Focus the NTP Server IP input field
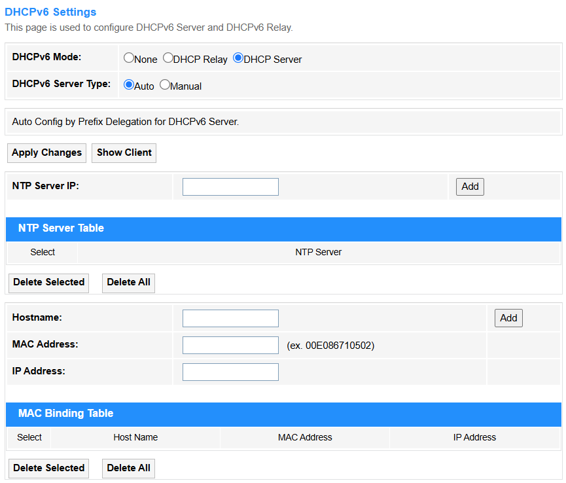 [x=230, y=187]
